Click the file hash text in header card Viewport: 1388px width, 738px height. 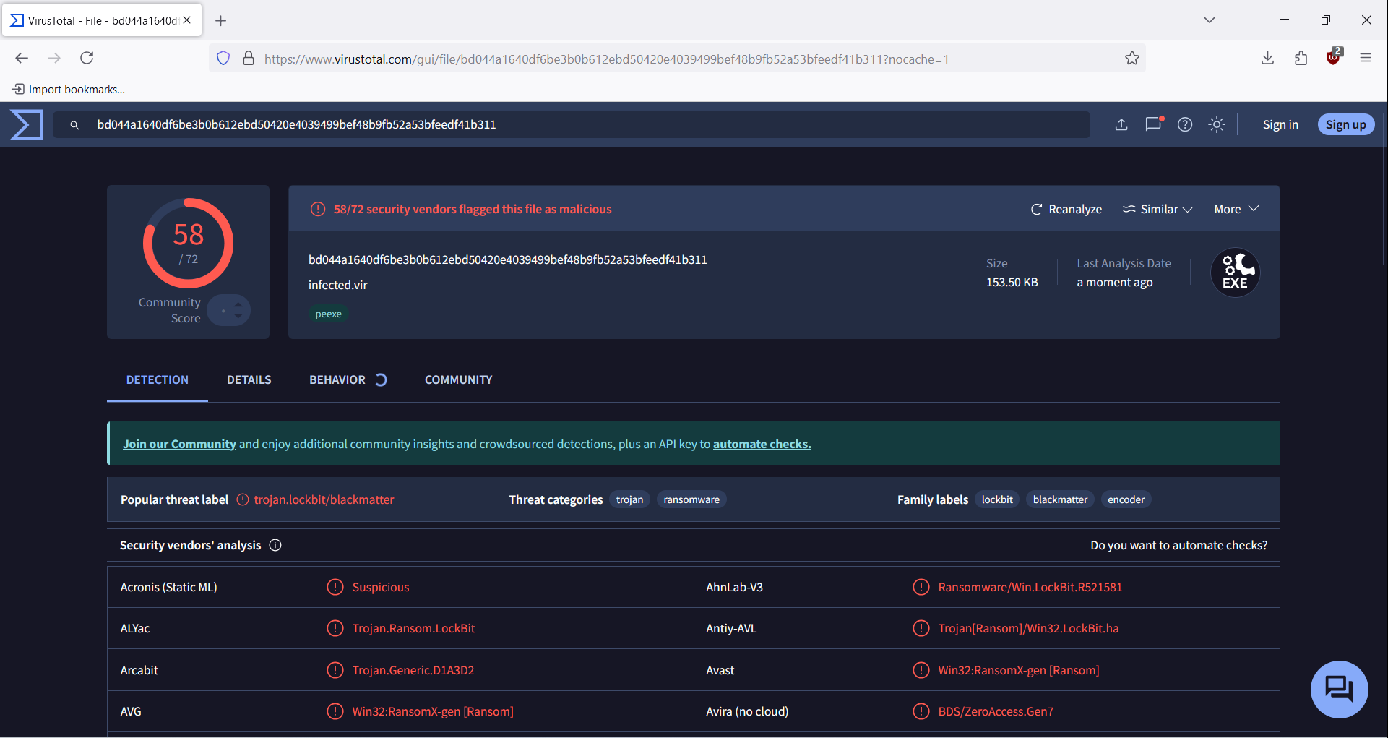pyautogui.click(x=508, y=259)
